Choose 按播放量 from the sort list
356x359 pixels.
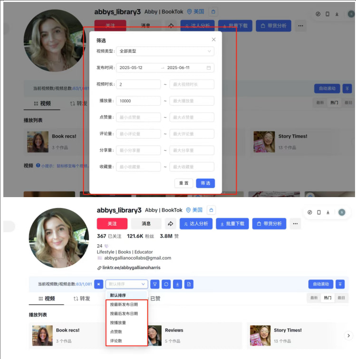(118, 323)
